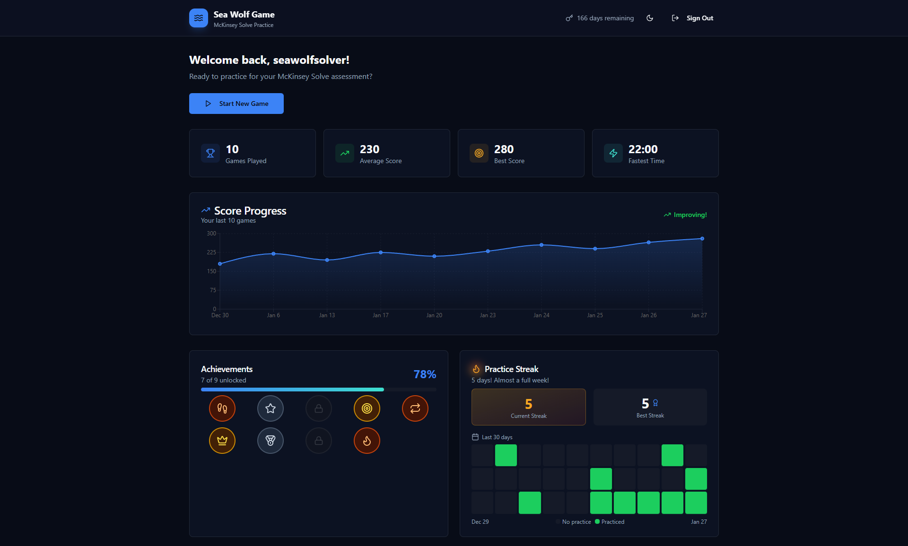Click the locked achievement in the top row

pos(319,408)
